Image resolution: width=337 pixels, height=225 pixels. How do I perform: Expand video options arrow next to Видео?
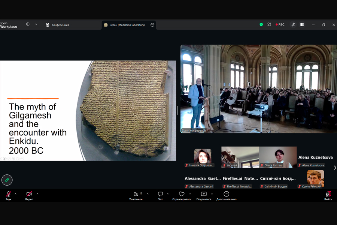tap(37, 194)
